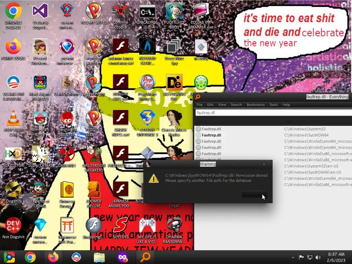Screen dimensions: 352x264
Task: Dismiss the Warning dialog with its button
Action: [255, 195]
